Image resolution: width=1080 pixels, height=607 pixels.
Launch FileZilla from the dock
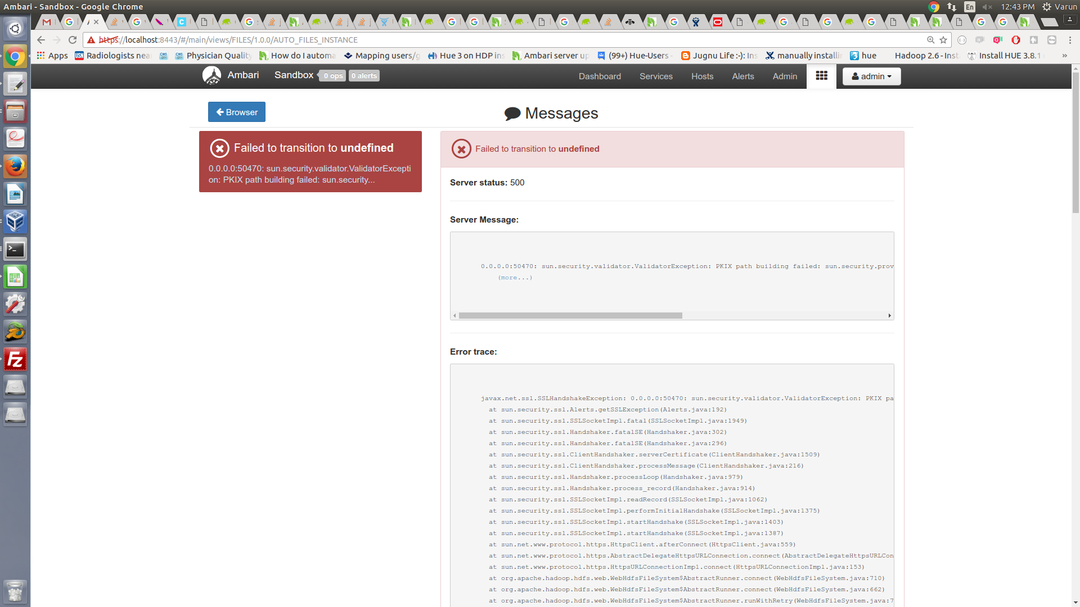tap(15, 359)
